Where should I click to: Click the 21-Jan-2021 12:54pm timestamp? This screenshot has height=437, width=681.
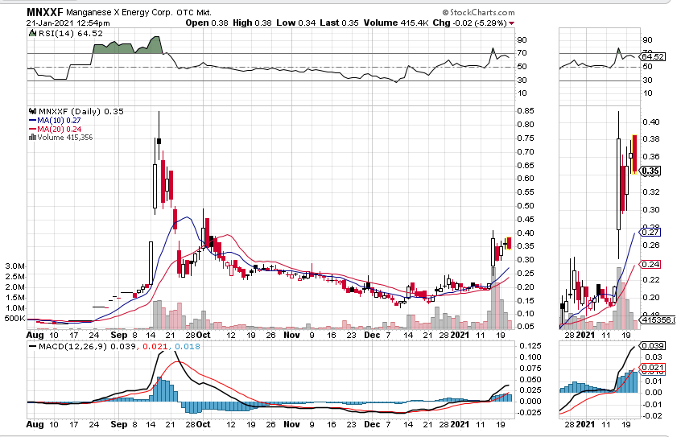pos(68,23)
